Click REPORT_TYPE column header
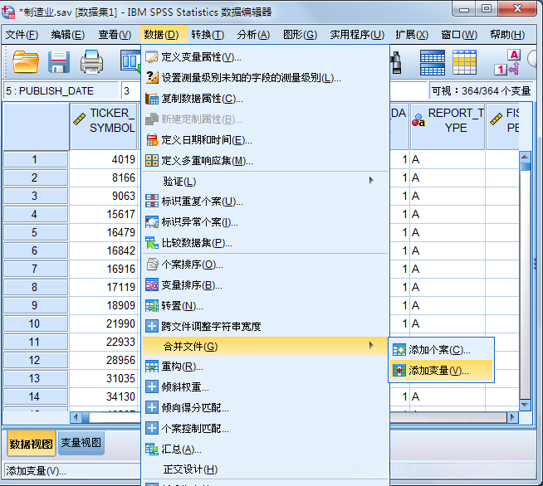The width and height of the screenshot is (543, 486). tap(448, 126)
